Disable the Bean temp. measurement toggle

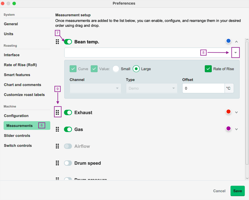[68, 42]
